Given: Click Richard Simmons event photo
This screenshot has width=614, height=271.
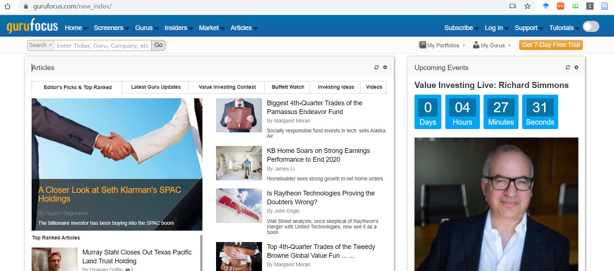Looking at the screenshot, I should click(x=496, y=204).
